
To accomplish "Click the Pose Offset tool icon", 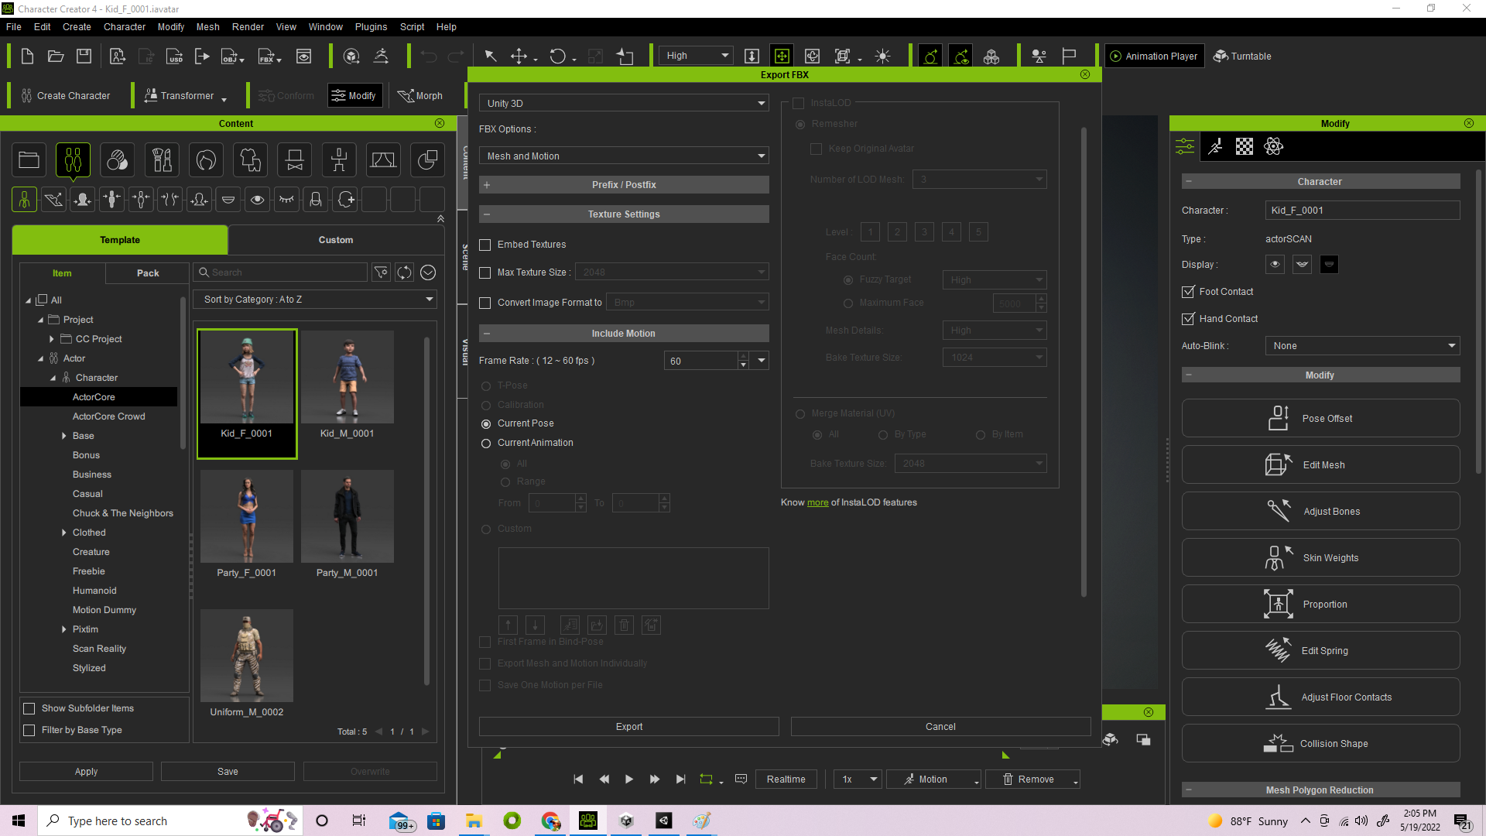I will [1277, 417].
